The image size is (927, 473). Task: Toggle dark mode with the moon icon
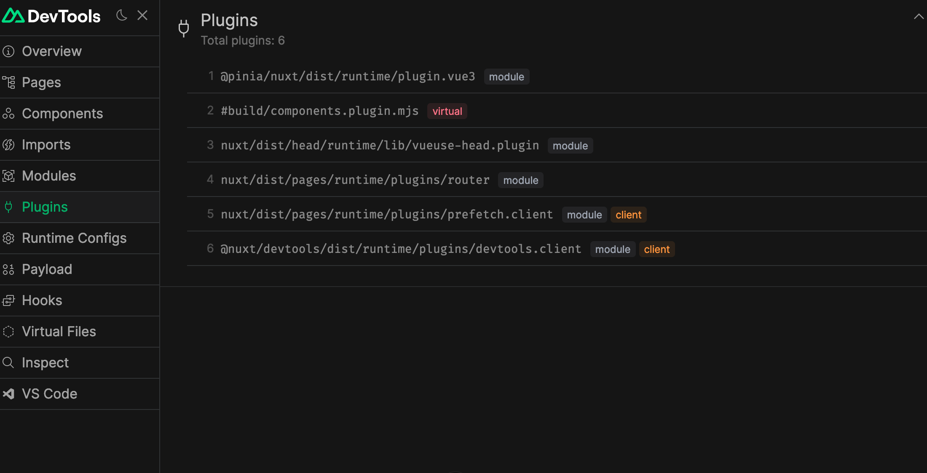coord(121,15)
